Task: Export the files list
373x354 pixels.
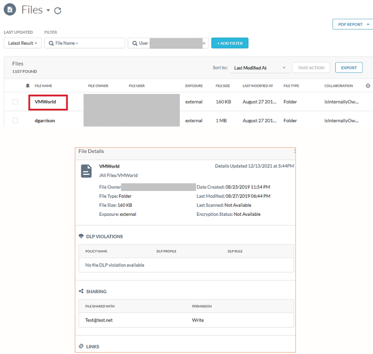Action: point(349,68)
